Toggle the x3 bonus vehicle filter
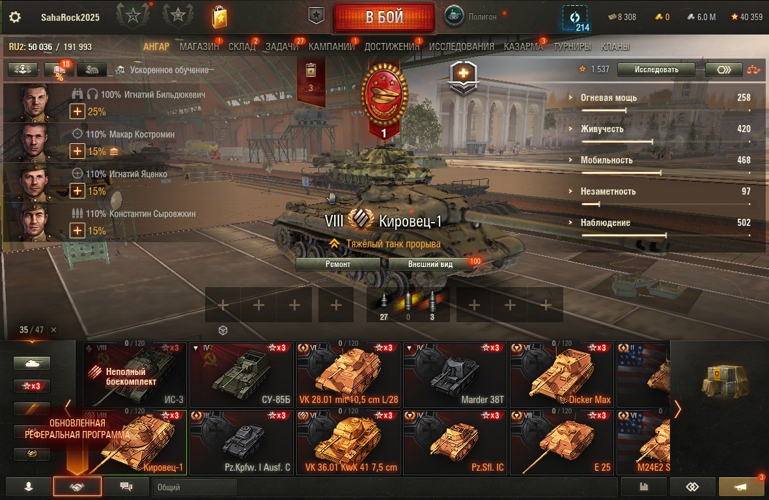 point(32,386)
